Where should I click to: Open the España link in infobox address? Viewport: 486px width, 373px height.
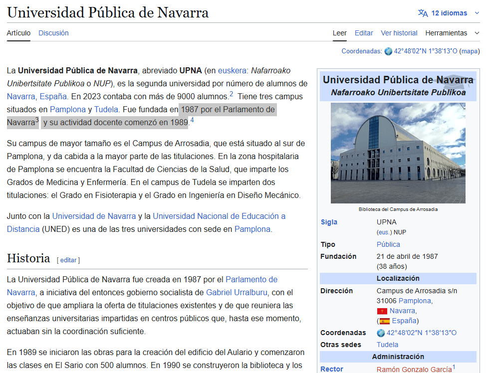[x=404, y=321]
